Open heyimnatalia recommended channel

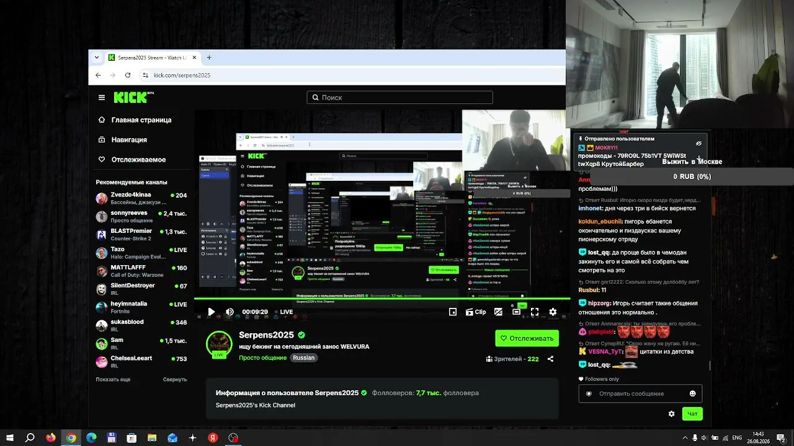(141, 307)
